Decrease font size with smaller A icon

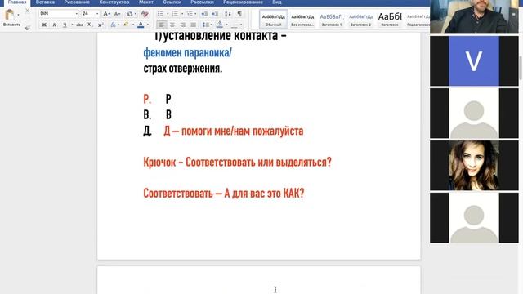coord(117,14)
